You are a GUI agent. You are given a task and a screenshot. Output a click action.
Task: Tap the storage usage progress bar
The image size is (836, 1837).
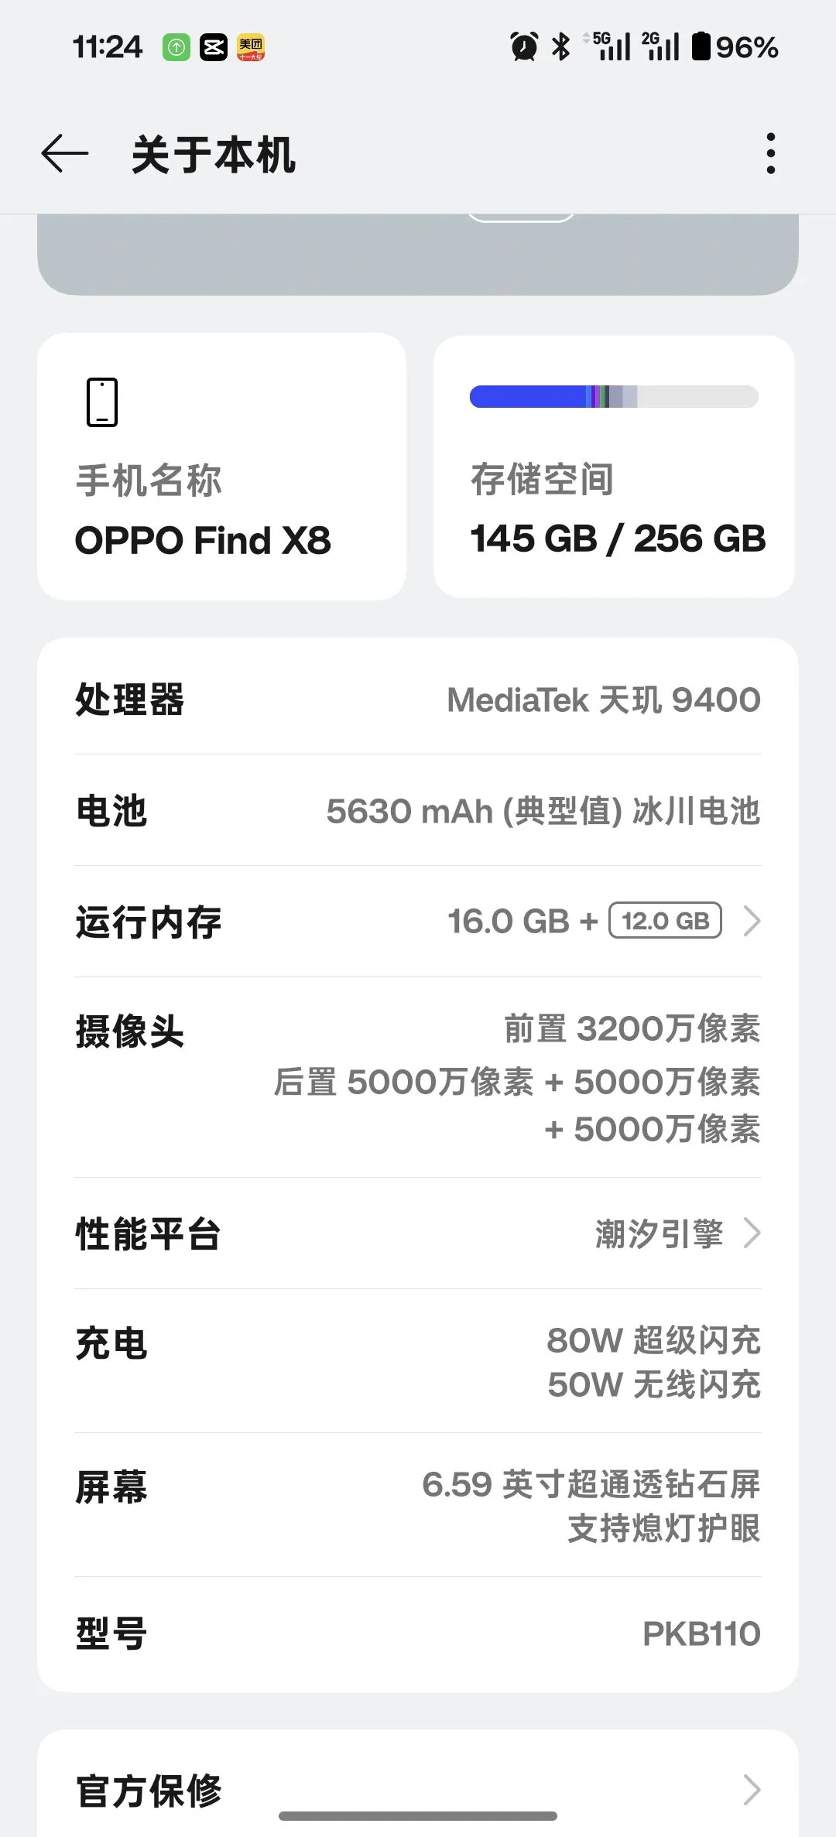click(614, 396)
